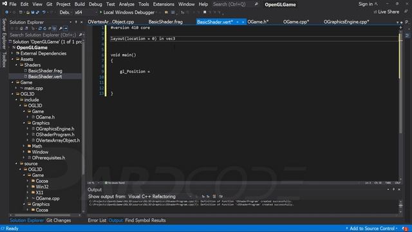Click the feedback icon next to Live Share
The image size is (412, 232).
pos(406,12)
